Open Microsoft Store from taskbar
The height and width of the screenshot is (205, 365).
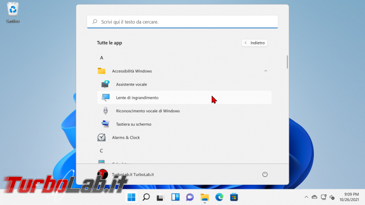tap(234, 197)
